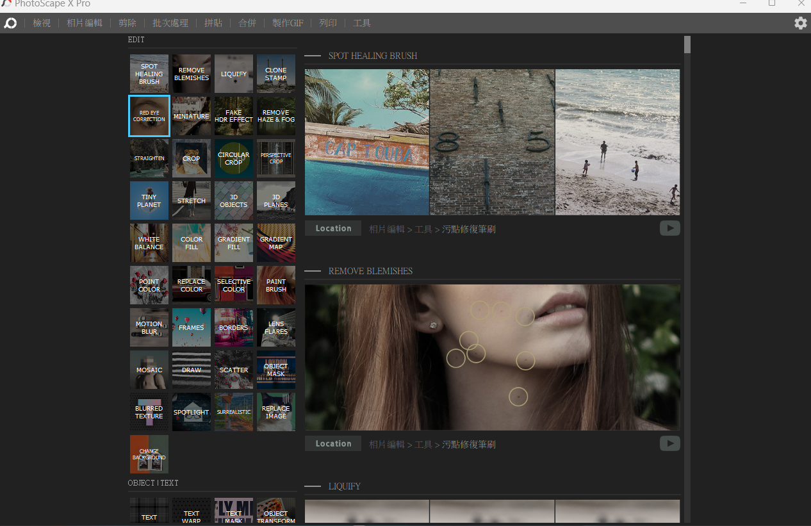Select the Frames tile
The width and height of the screenshot is (811, 526).
(192, 327)
